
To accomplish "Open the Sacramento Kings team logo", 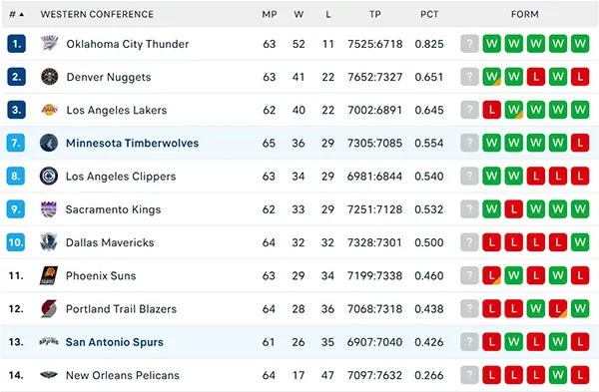I will coord(49,209).
